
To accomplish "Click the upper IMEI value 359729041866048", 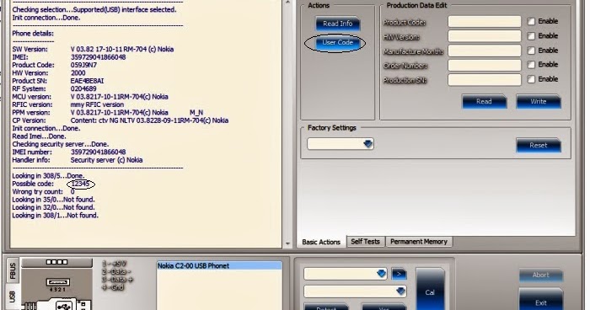I will (99, 57).
